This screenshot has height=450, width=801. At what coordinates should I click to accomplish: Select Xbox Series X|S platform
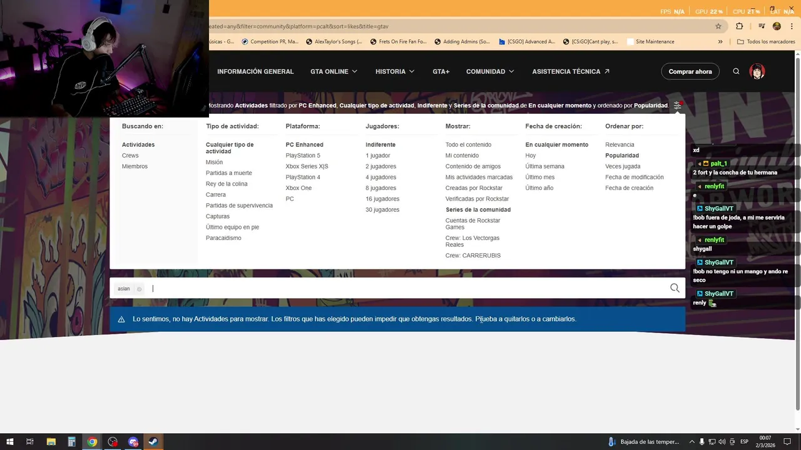pyautogui.click(x=307, y=166)
